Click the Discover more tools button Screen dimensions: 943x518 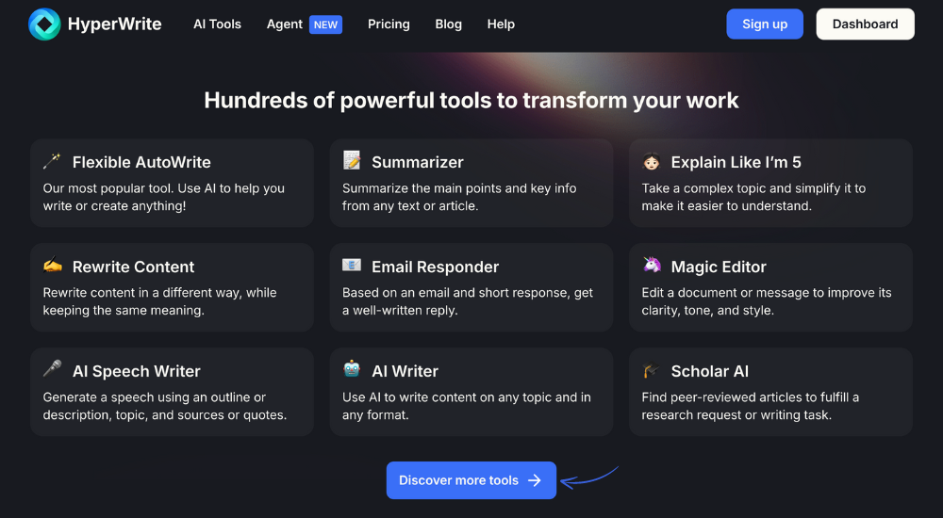[471, 480]
